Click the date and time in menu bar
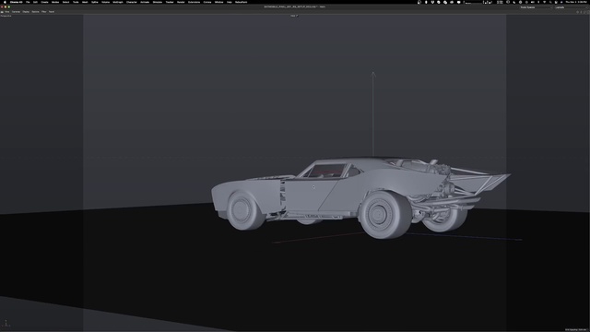590x332 pixels. point(575,2)
